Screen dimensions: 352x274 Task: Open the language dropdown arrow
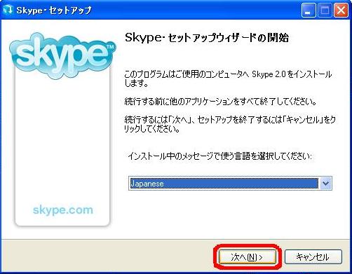coord(325,184)
